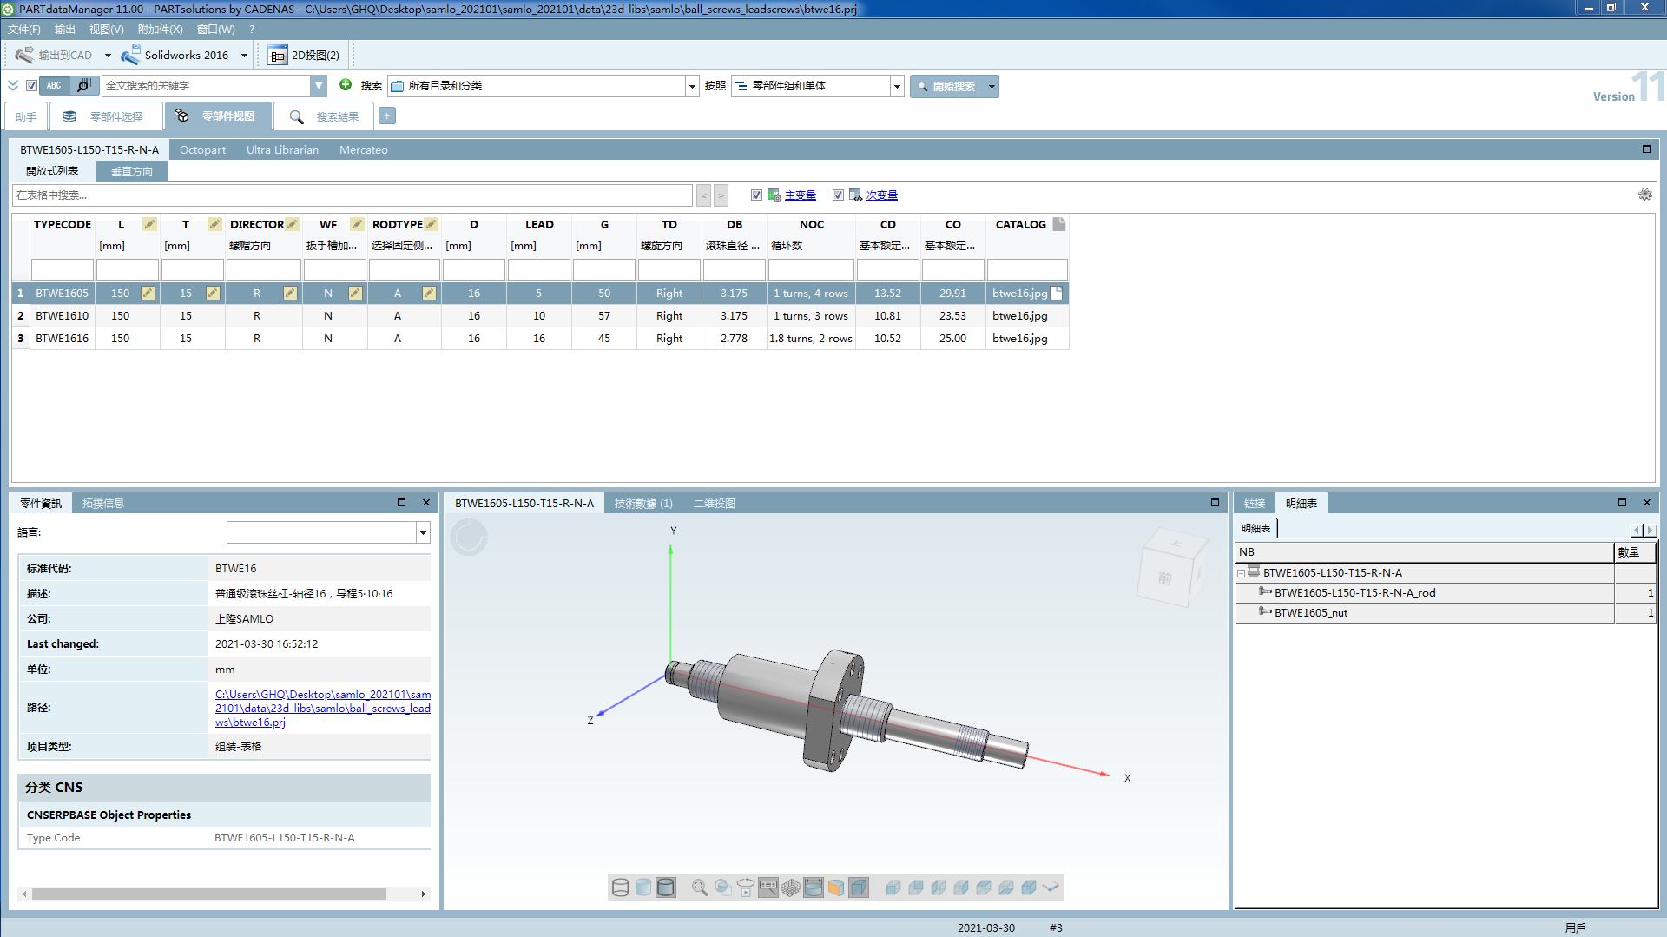Expand the 语言 language combo box
The image size is (1667, 937).
423,532
